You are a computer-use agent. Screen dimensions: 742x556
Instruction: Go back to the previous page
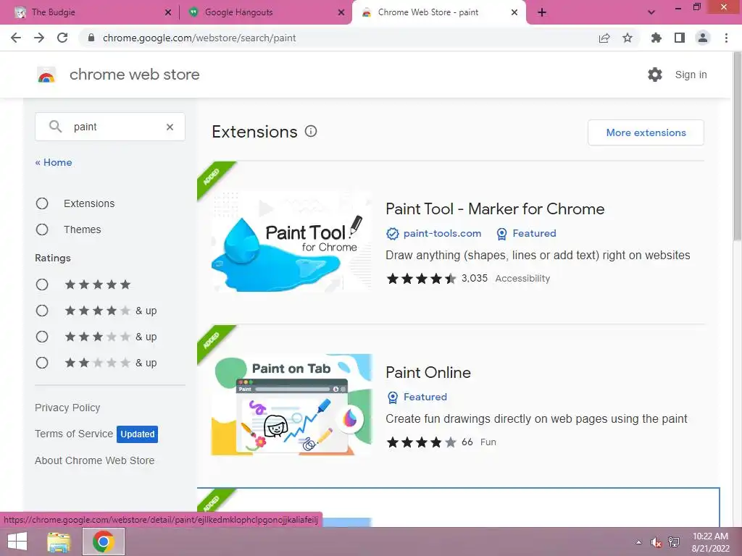coord(16,38)
